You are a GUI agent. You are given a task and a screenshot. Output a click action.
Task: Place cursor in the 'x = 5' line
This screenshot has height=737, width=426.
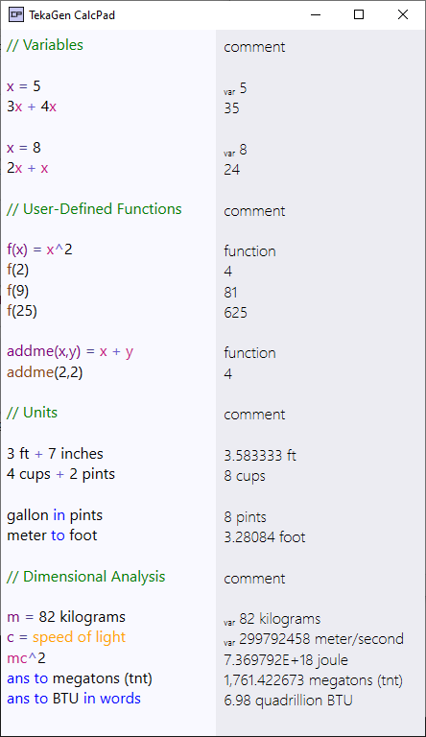[24, 86]
